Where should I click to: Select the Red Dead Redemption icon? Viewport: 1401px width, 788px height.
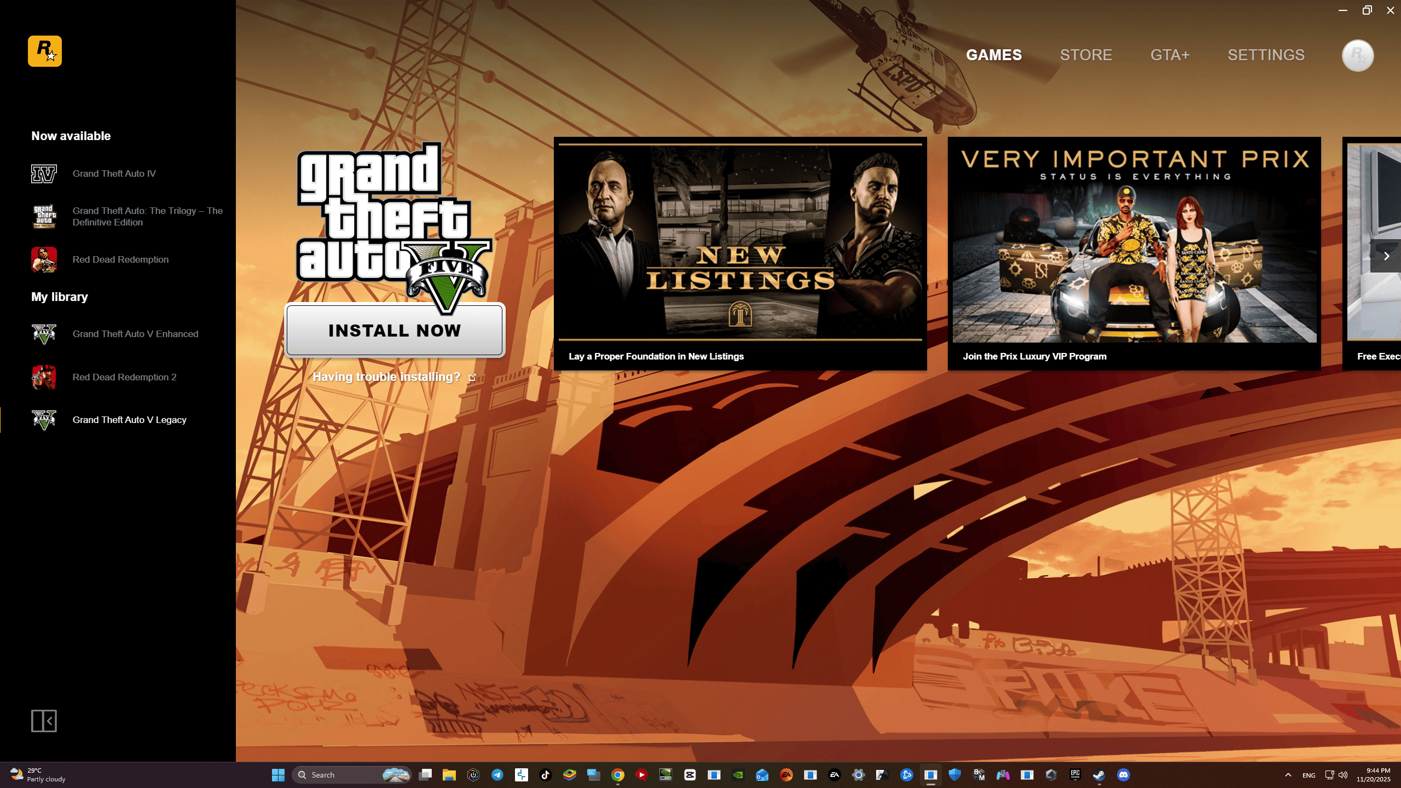pyautogui.click(x=44, y=259)
